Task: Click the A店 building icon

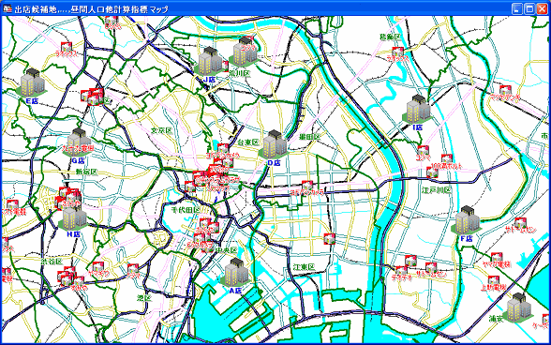Action: [234, 273]
